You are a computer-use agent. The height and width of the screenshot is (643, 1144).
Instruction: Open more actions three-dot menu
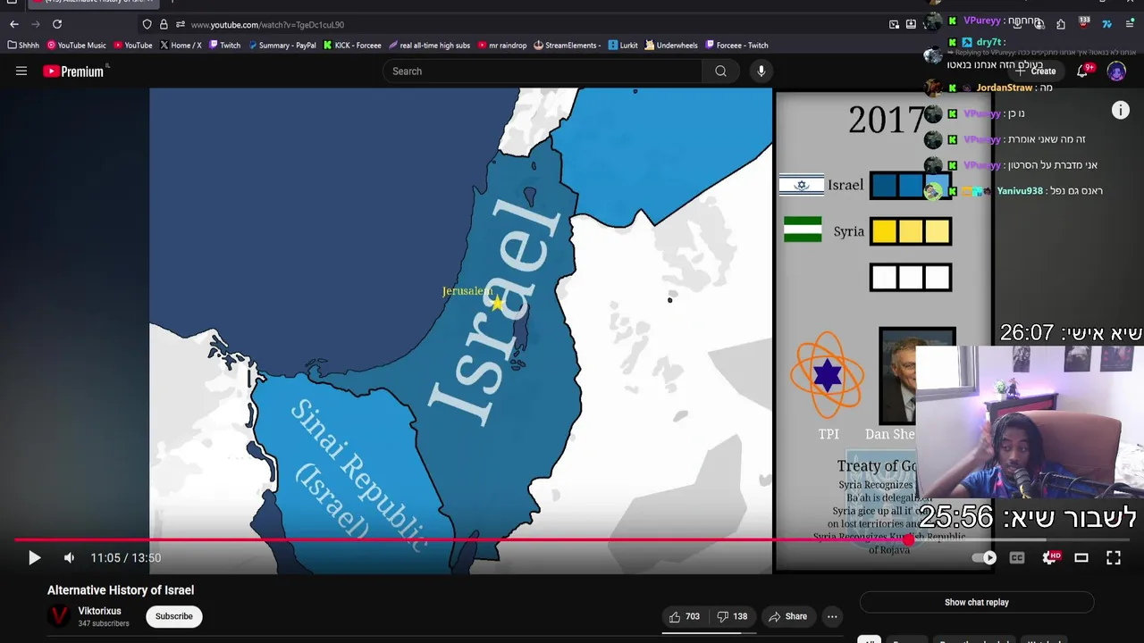click(832, 616)
